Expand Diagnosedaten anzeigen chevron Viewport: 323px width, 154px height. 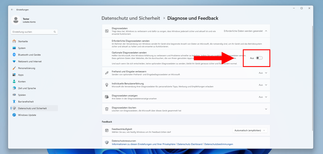pyautogui.click(x=266, y=97)
